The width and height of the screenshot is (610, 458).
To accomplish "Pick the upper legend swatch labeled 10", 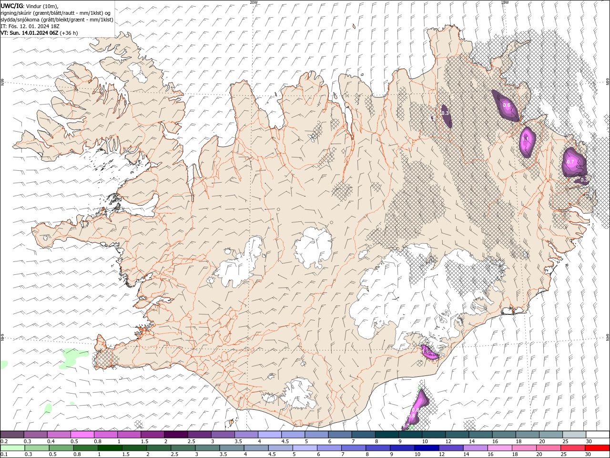I will pos(433,435).
